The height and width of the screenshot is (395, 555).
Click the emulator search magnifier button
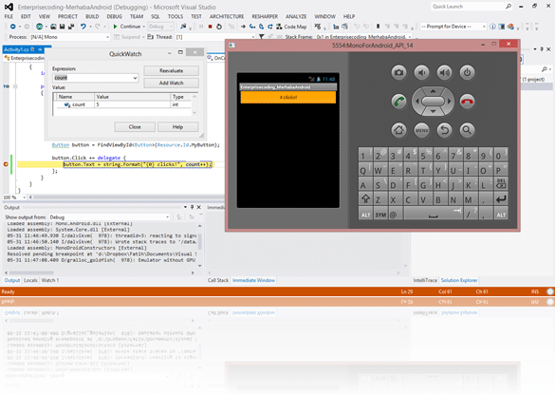tap(467, 130)
